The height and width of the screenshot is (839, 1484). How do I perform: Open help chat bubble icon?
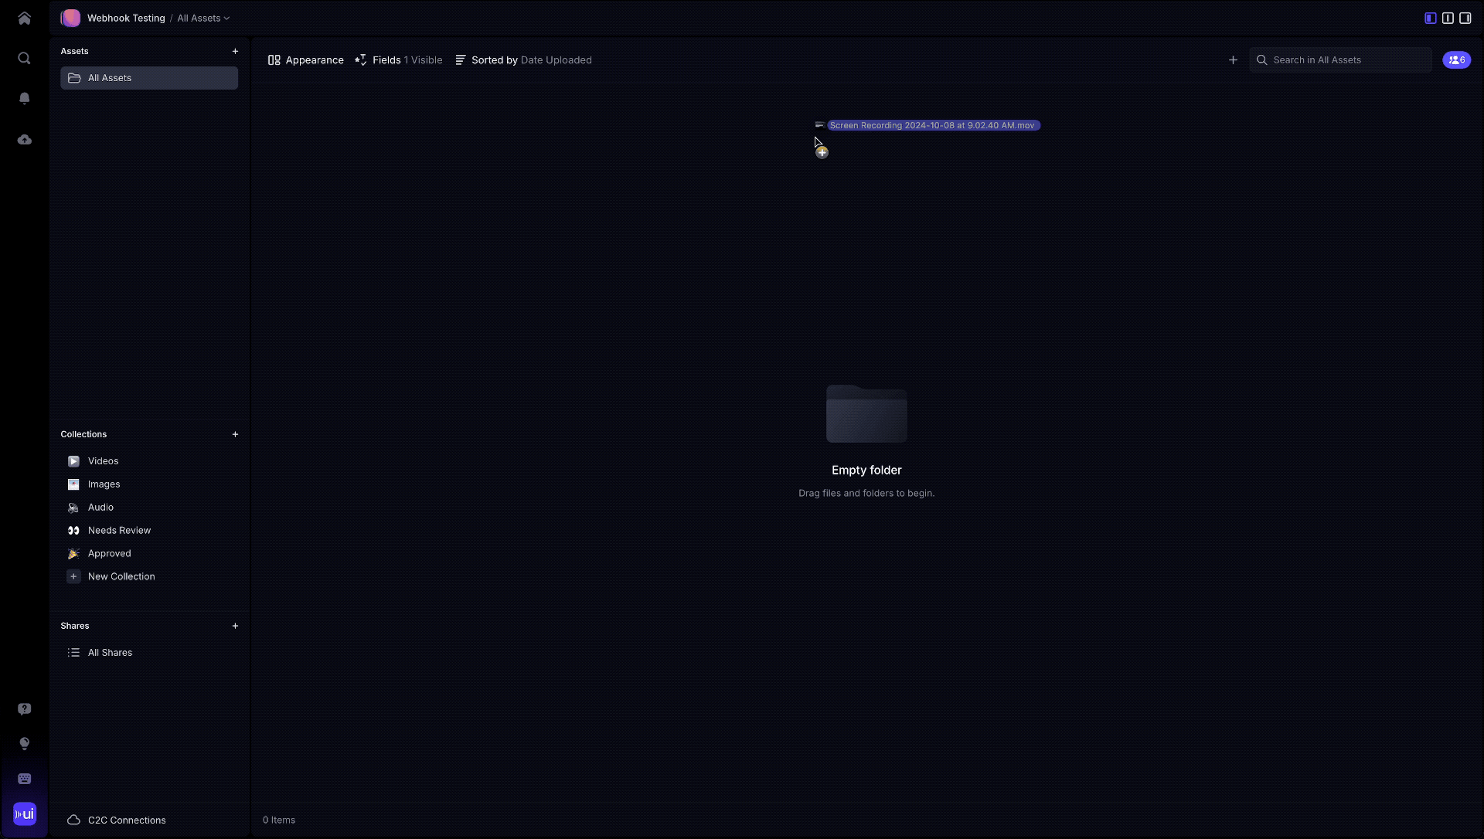click(x=24, y=709)
